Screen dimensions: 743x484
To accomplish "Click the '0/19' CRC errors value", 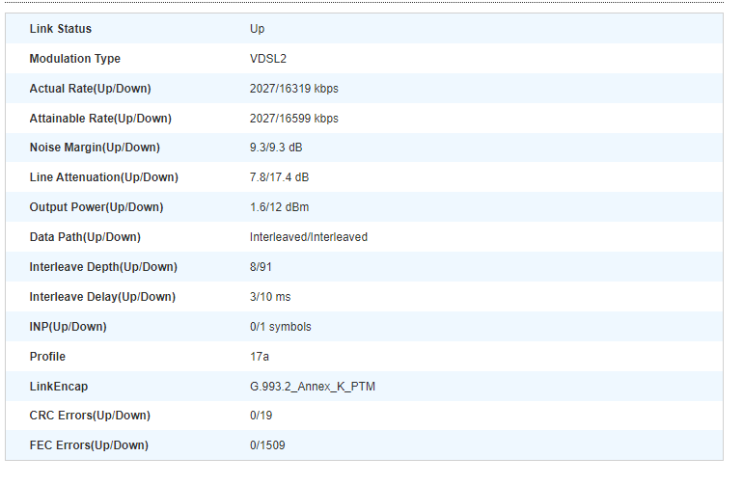I will point(261,416).
